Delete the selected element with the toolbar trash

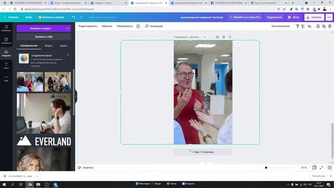click(x=330, y=26)
